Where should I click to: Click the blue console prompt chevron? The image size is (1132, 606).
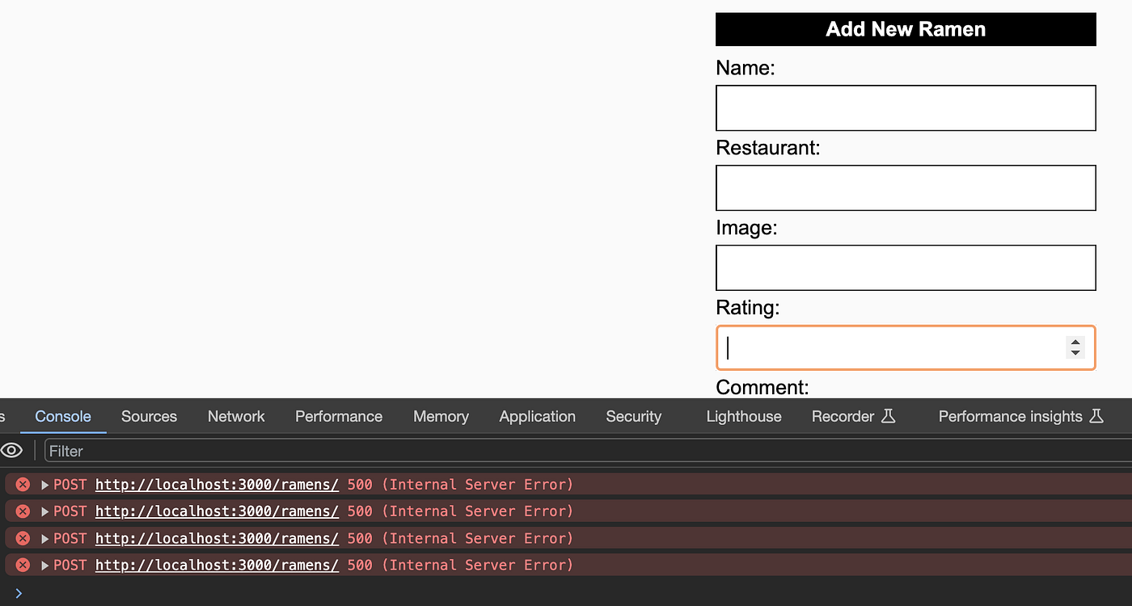(x=19, y=593)
